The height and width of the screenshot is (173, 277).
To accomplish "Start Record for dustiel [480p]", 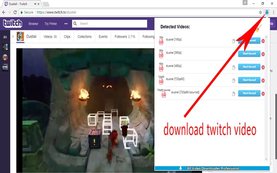I will click(x=249, y=67).
